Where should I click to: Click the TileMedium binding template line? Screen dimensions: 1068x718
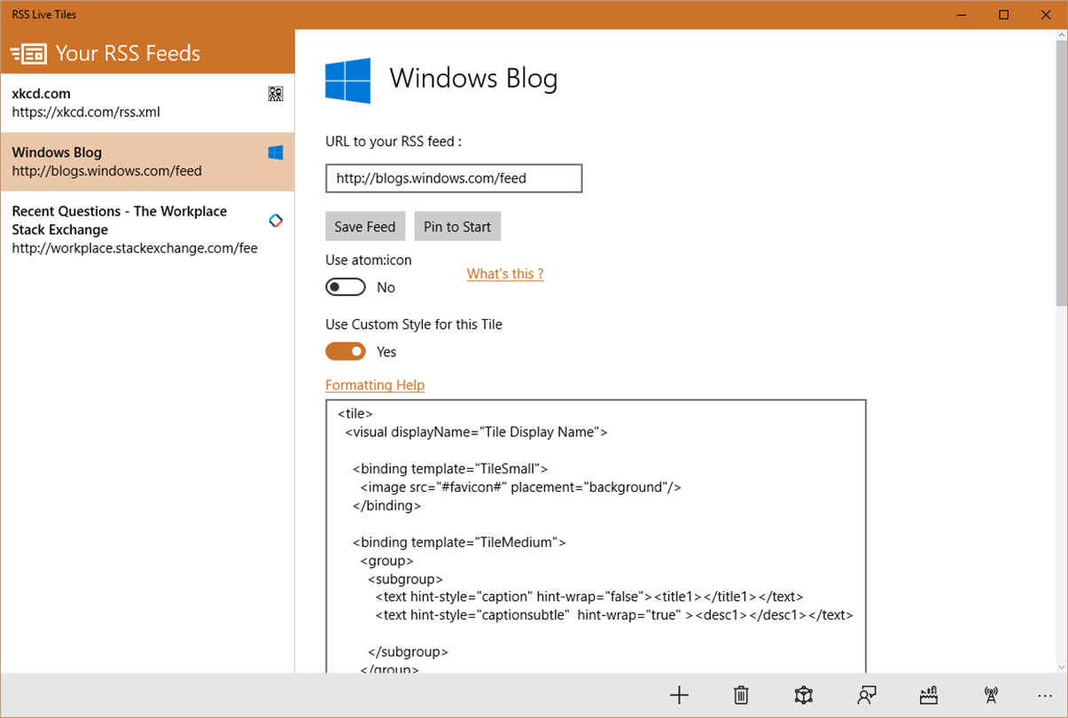point(459,542)
